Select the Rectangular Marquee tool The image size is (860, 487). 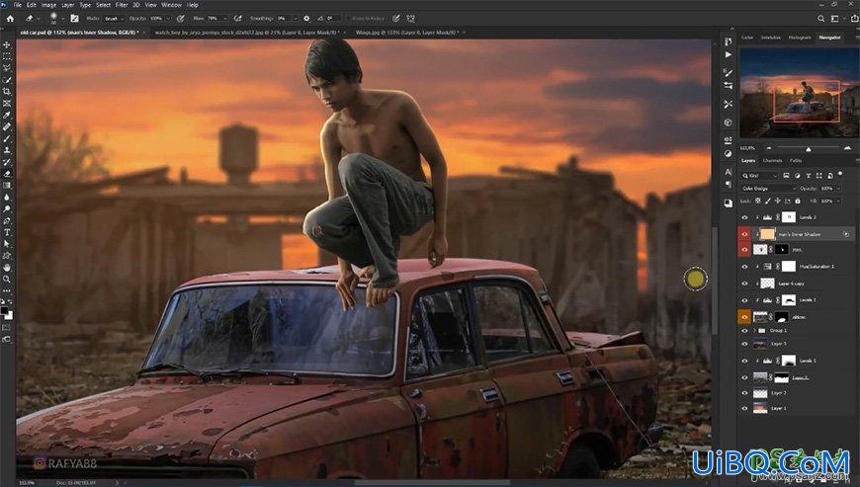pos(7,56)
